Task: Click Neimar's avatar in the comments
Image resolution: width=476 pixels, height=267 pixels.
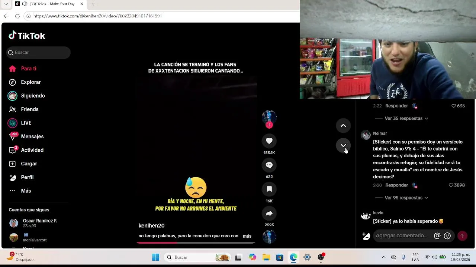Action: [x=366, y=135]
